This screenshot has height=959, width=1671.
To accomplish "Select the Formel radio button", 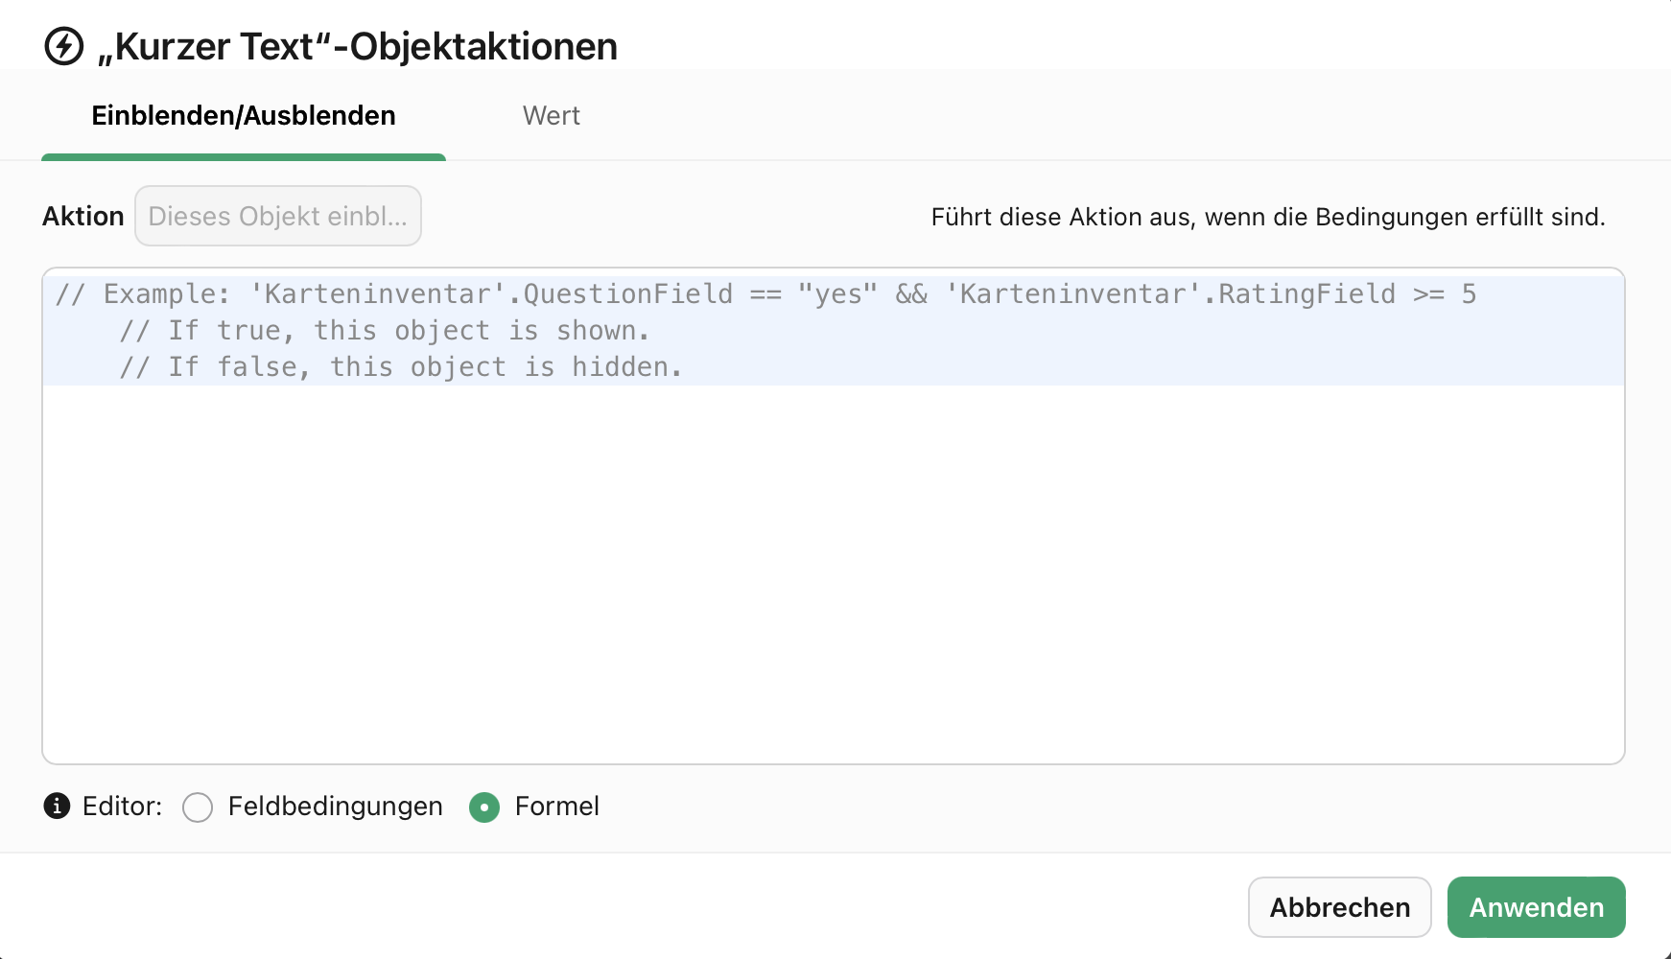I will coord(484,807).
